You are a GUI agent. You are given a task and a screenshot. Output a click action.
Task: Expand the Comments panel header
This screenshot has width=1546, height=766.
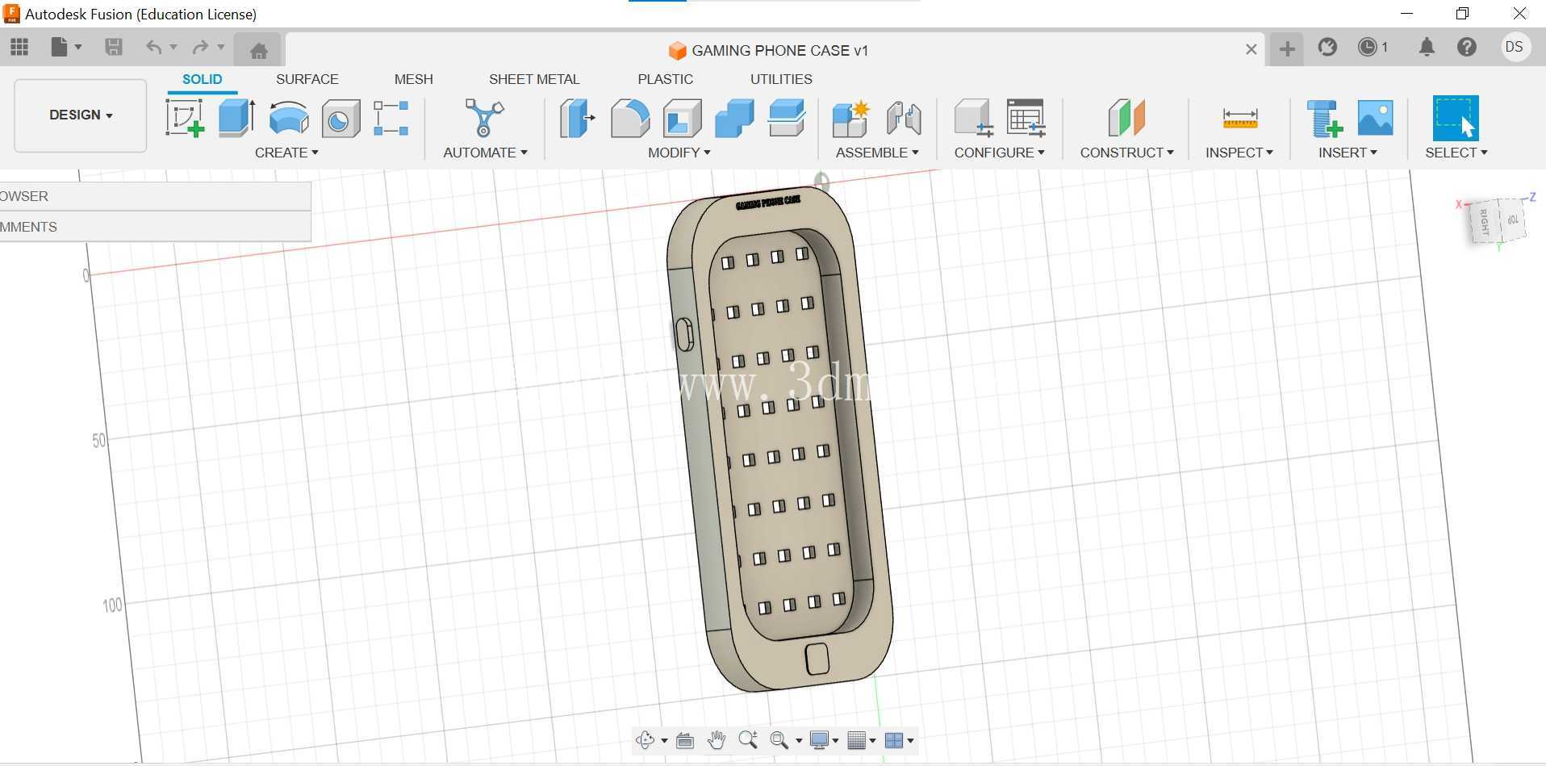[x=155, y=227]
